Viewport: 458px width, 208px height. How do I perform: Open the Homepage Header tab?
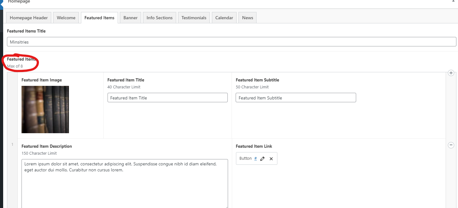point(29,18)
